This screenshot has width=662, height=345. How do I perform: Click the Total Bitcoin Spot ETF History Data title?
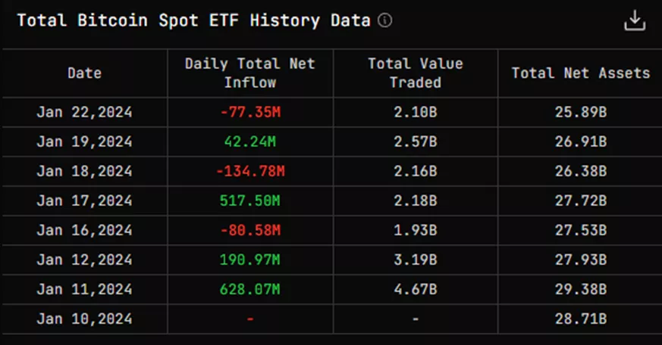click(x=193, y=20)
